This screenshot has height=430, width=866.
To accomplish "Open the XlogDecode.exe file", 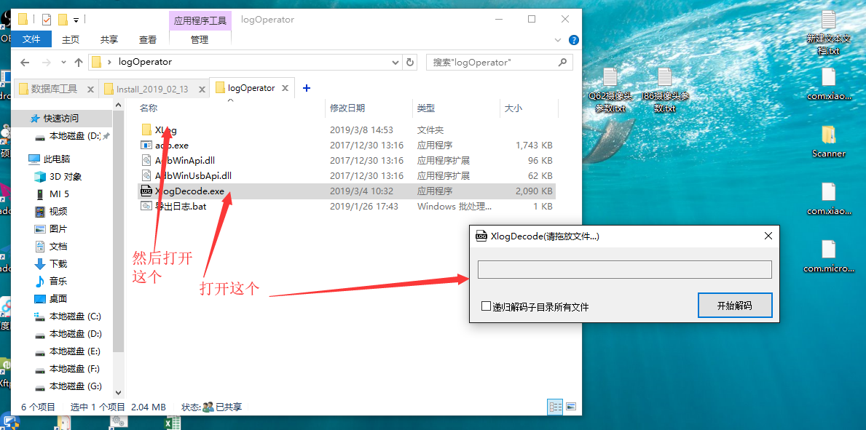I will click(x=189, y=191).
